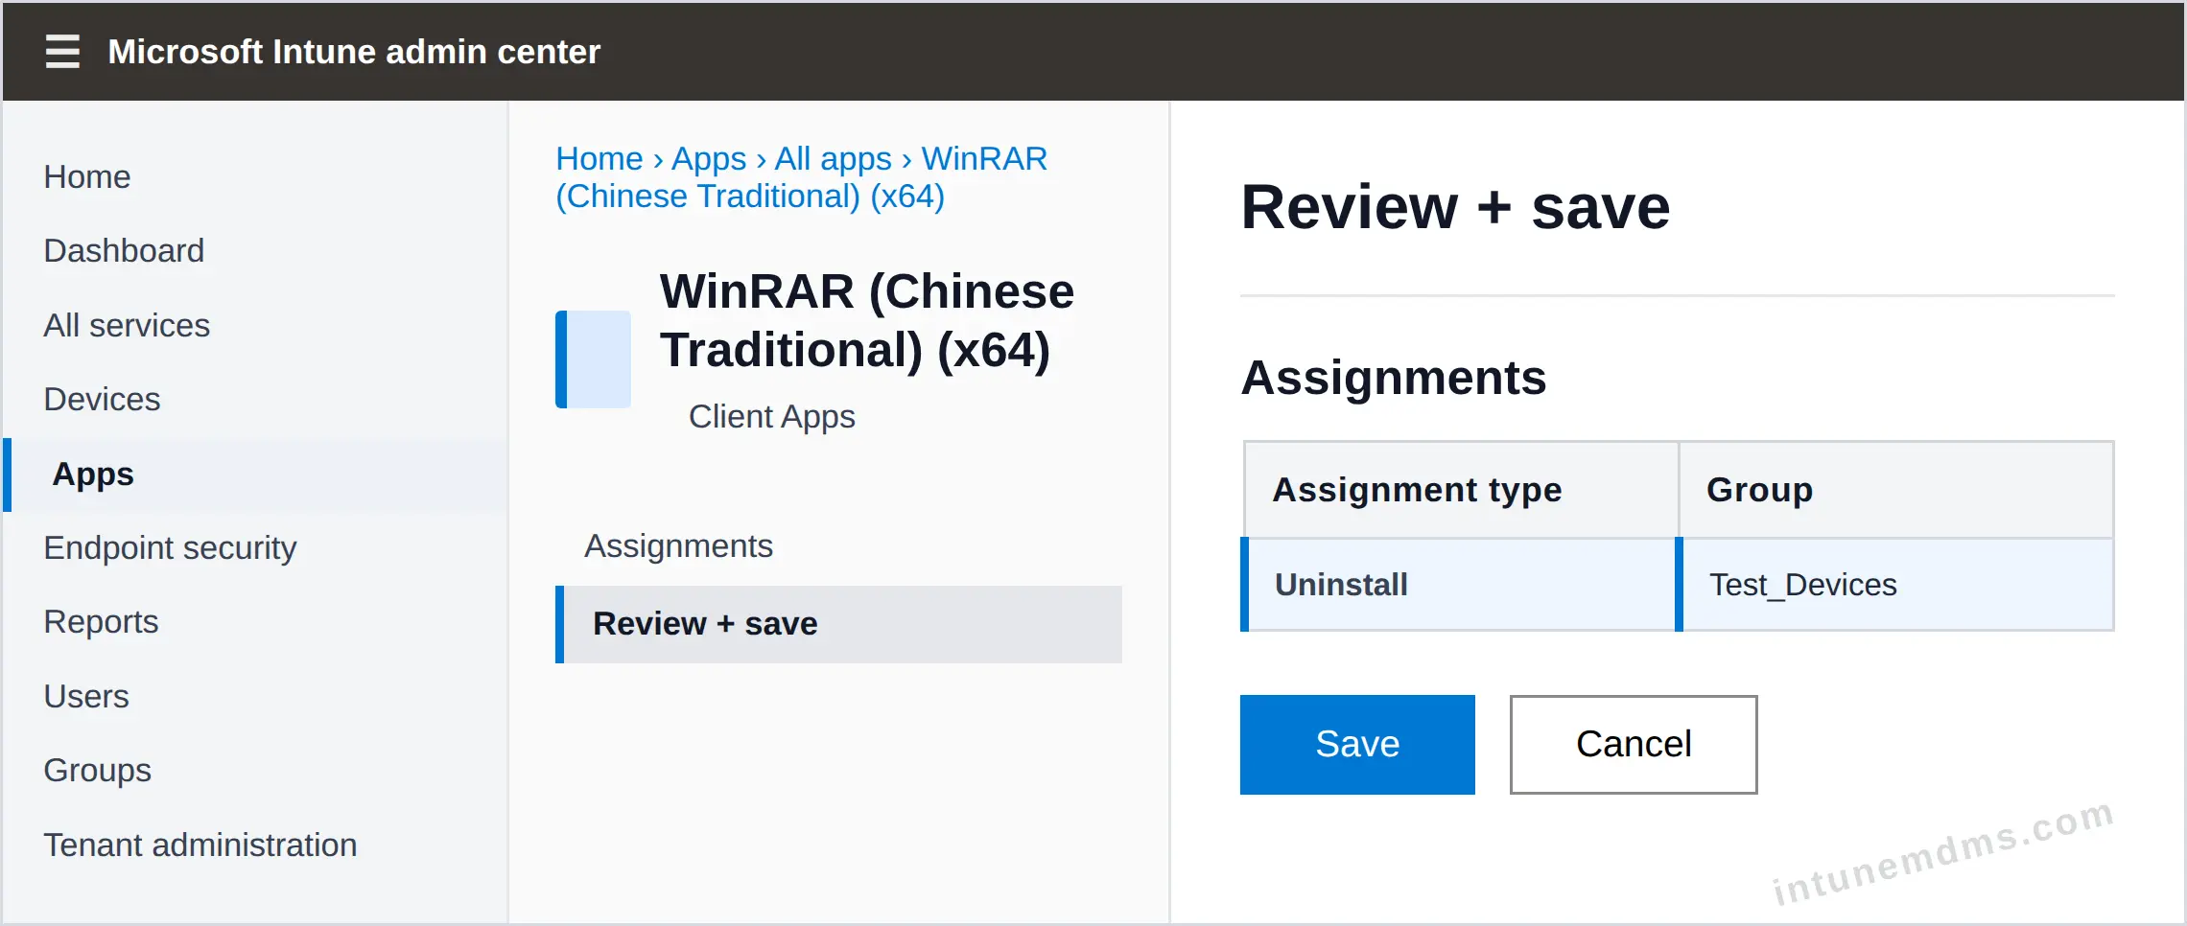
Task: Open Tenant administration in sidebar
Action: [x=200, y=845]
